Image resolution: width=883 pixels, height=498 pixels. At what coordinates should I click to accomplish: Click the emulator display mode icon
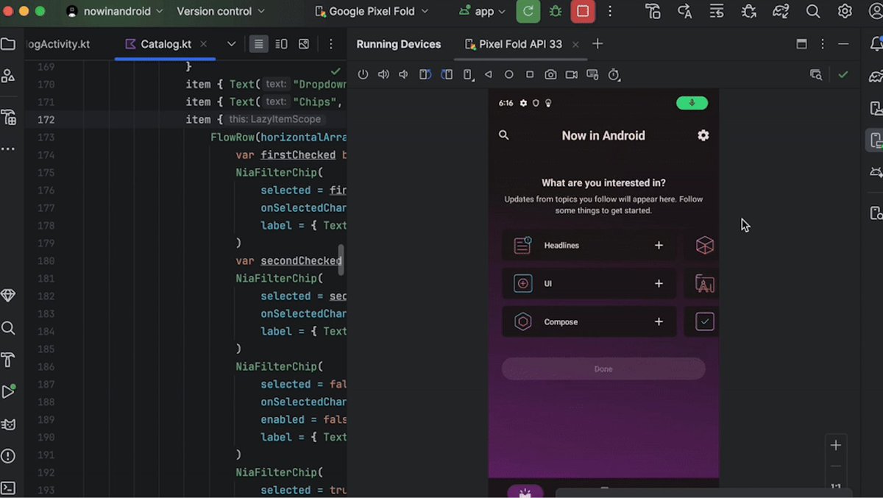point(592,74)
